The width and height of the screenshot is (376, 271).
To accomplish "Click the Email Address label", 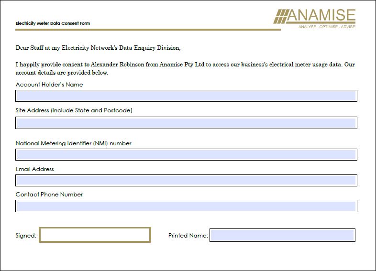I will [x=35, y=169].
